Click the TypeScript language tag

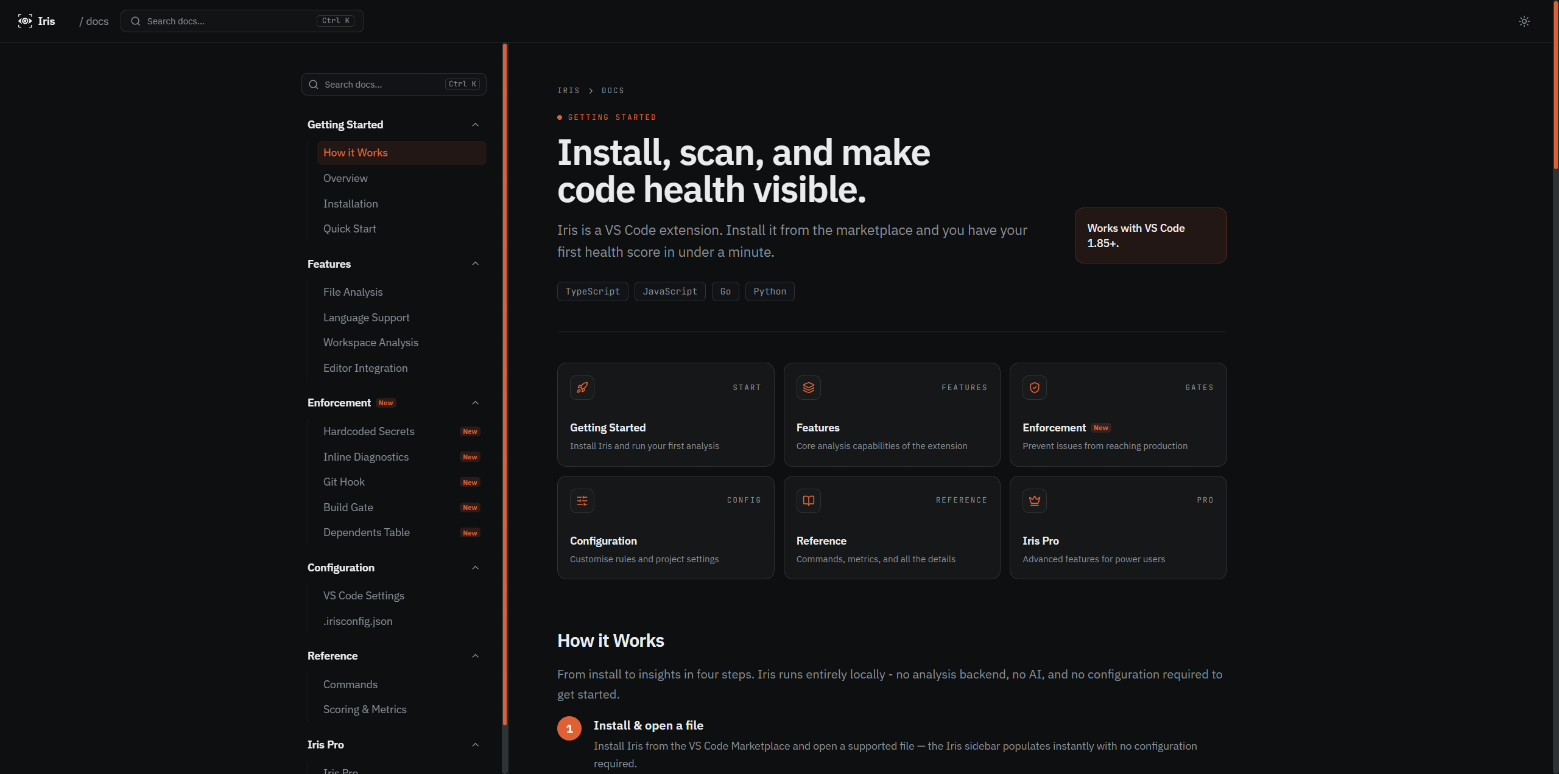(593, 291)
